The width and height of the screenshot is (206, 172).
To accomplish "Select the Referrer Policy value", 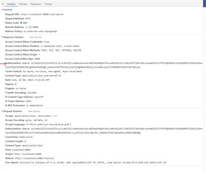I will click(40, 31).
